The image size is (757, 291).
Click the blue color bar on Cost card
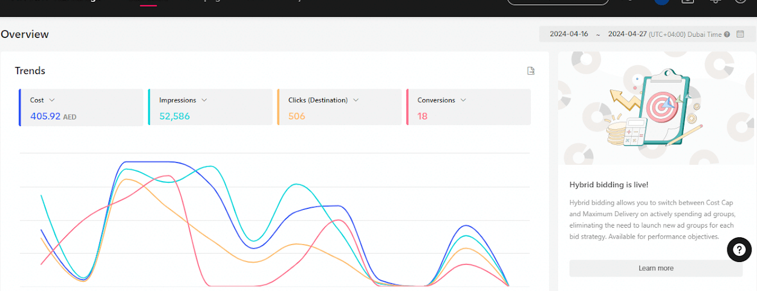[x=20, y=107]
